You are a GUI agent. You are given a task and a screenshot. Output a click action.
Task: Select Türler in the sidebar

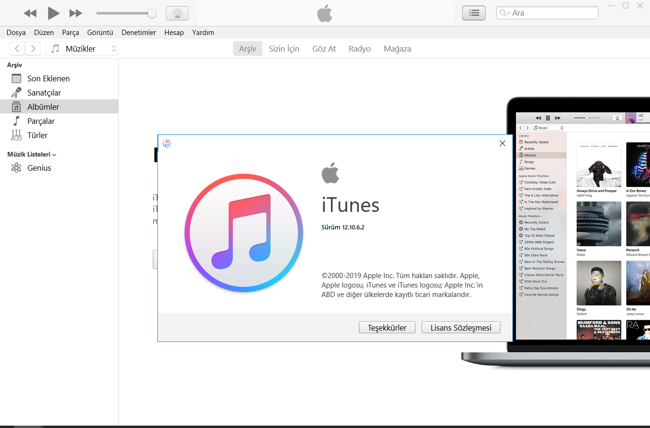[59, 135]
